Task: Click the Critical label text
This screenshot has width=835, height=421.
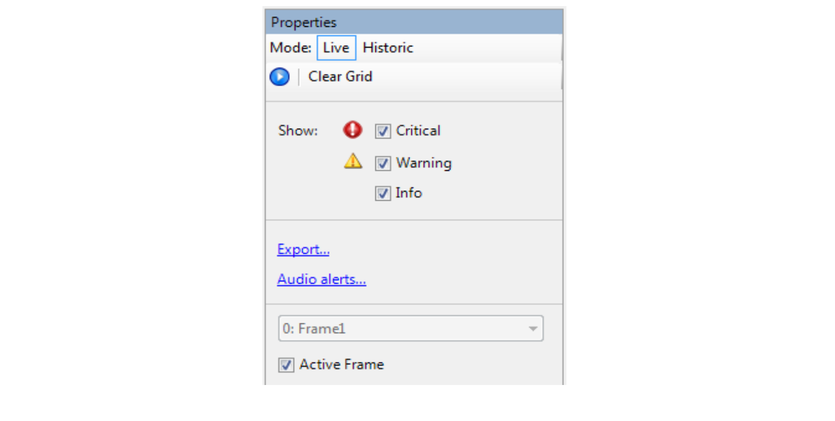Action: (x=418, y=131)
